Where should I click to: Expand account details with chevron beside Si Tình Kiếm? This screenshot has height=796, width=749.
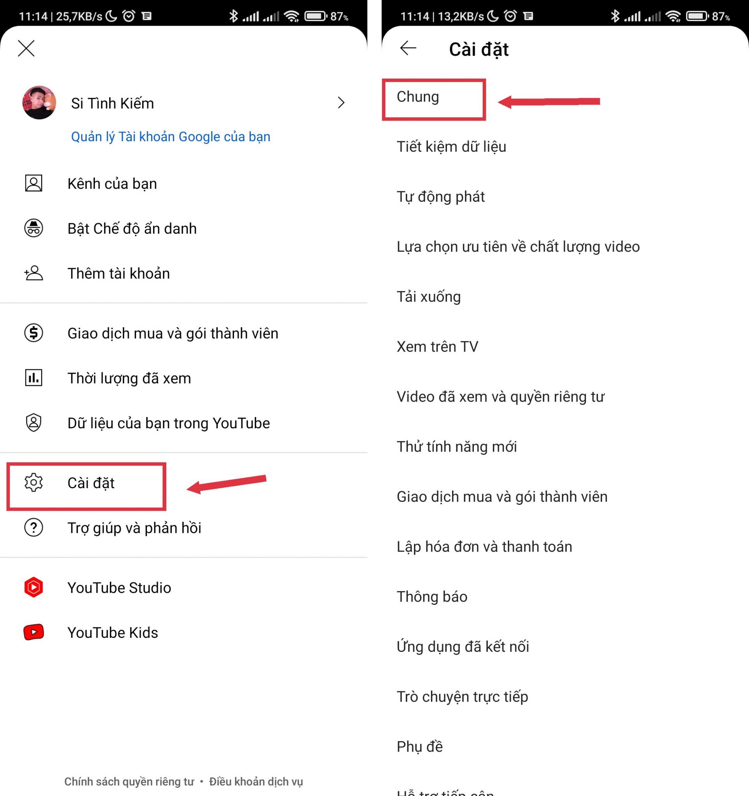(341, 103)
